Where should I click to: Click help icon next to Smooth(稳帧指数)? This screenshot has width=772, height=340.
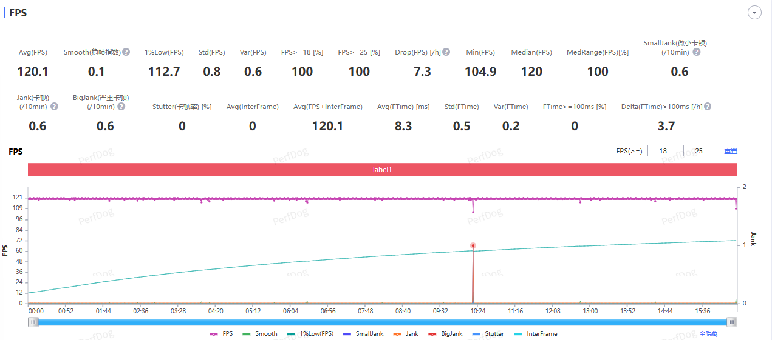[x=126, y=52]
